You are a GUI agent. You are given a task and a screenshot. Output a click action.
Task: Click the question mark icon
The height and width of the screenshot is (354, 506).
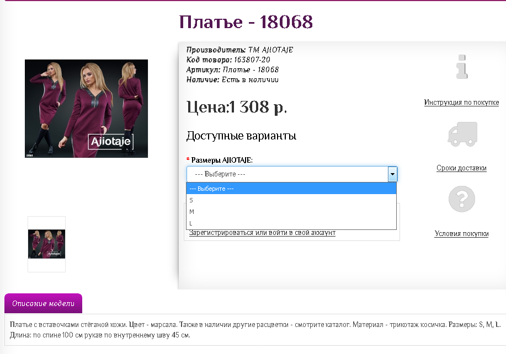point(462,199)
